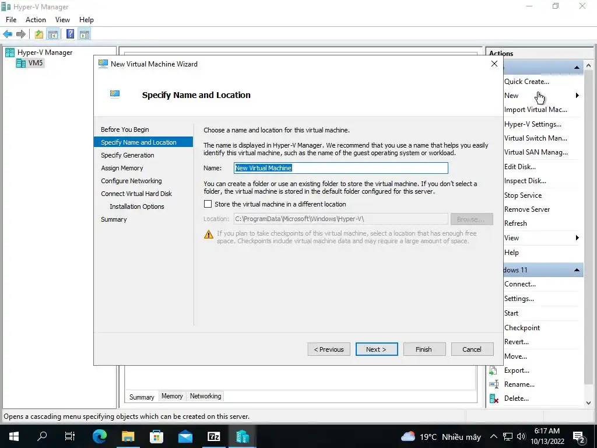
Task: Switch to the Networking tab
Action: pyautogui.click(x=206, y=396)
